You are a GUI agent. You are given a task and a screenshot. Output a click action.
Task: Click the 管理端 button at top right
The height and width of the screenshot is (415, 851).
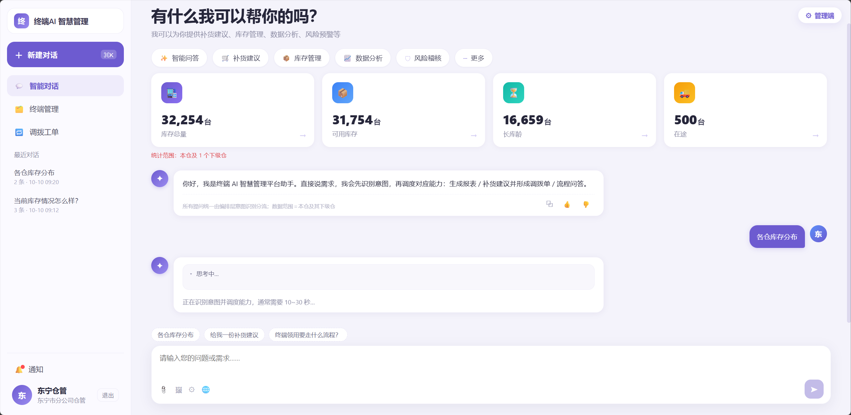820,15
